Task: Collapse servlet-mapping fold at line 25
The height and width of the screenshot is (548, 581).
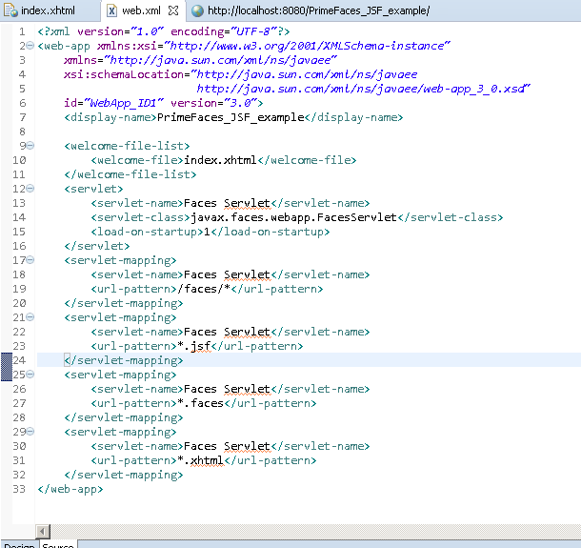Action: 30,375
